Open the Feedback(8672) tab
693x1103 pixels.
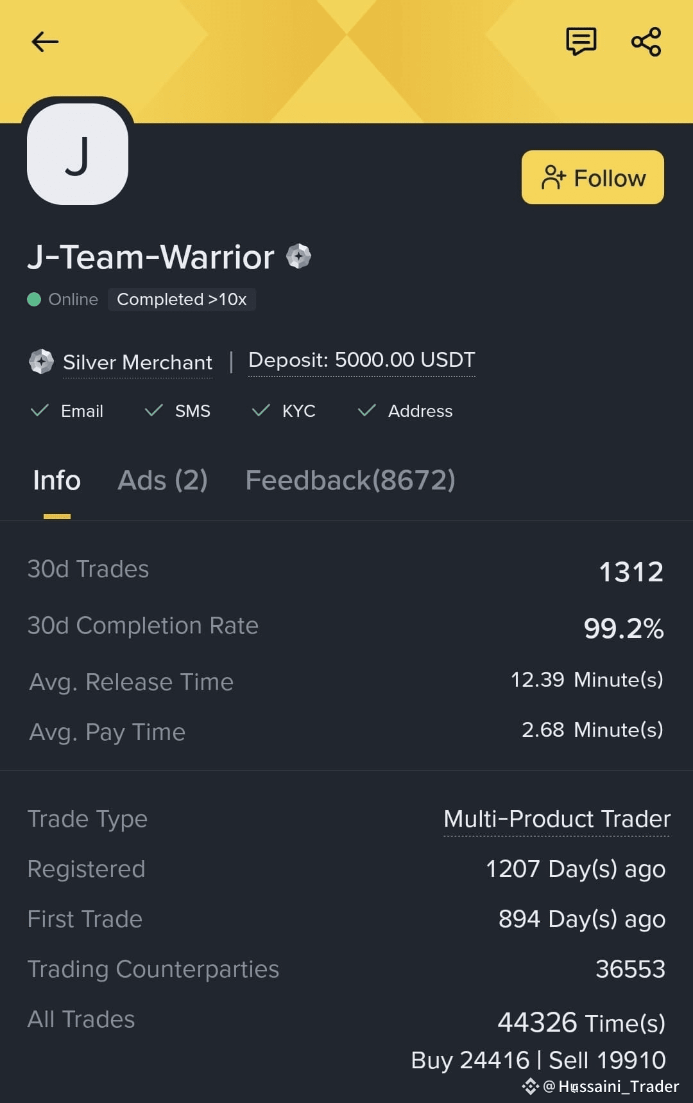350,481
